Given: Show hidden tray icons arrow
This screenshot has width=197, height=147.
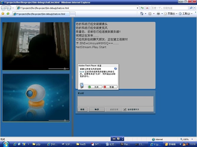Looking at the screenshot, I should click(x=180, y=144).
